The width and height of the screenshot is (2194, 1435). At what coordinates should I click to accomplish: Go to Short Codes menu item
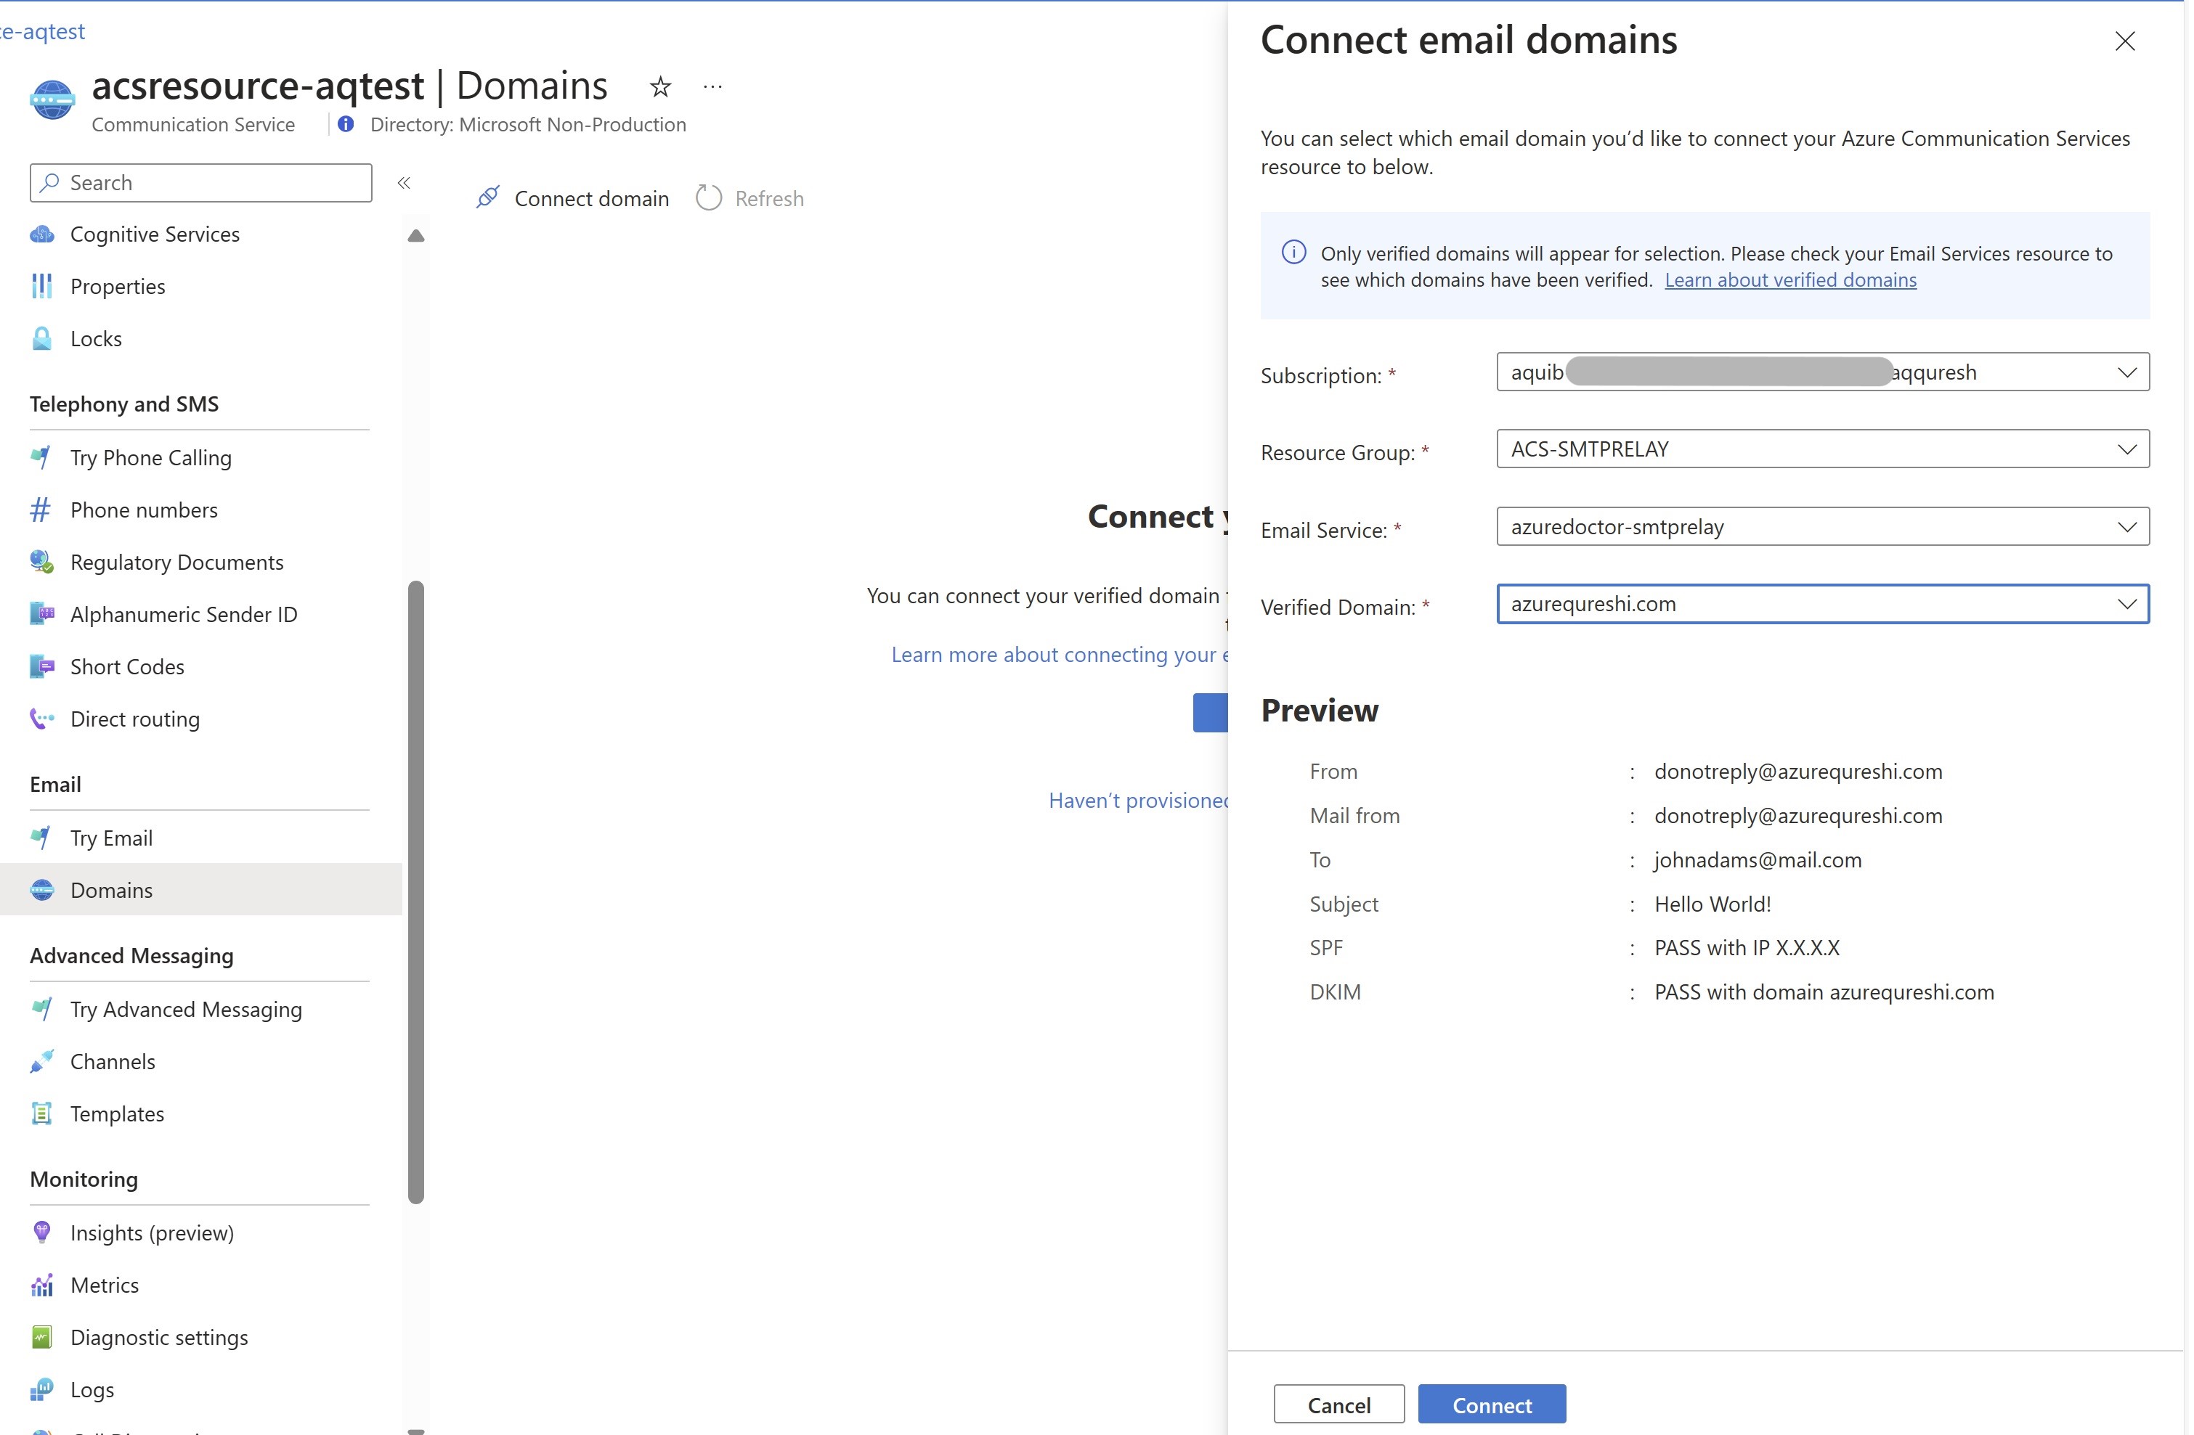coord(127,666)
